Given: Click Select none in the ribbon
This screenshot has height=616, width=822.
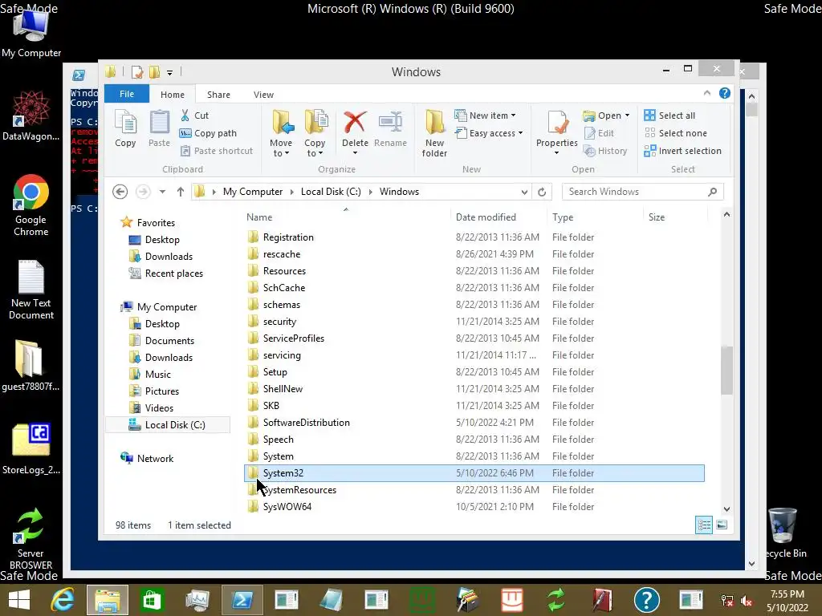Looking at the screenshot, I should (x=675, y=133).
